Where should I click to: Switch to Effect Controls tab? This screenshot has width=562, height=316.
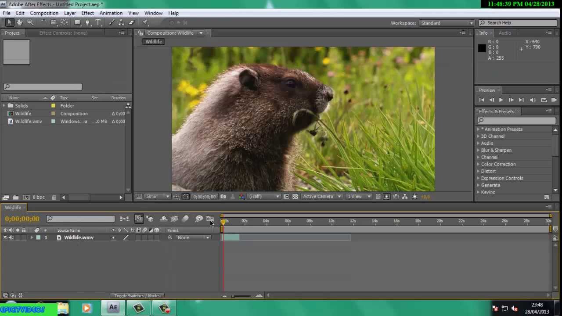tap(63, 33)
